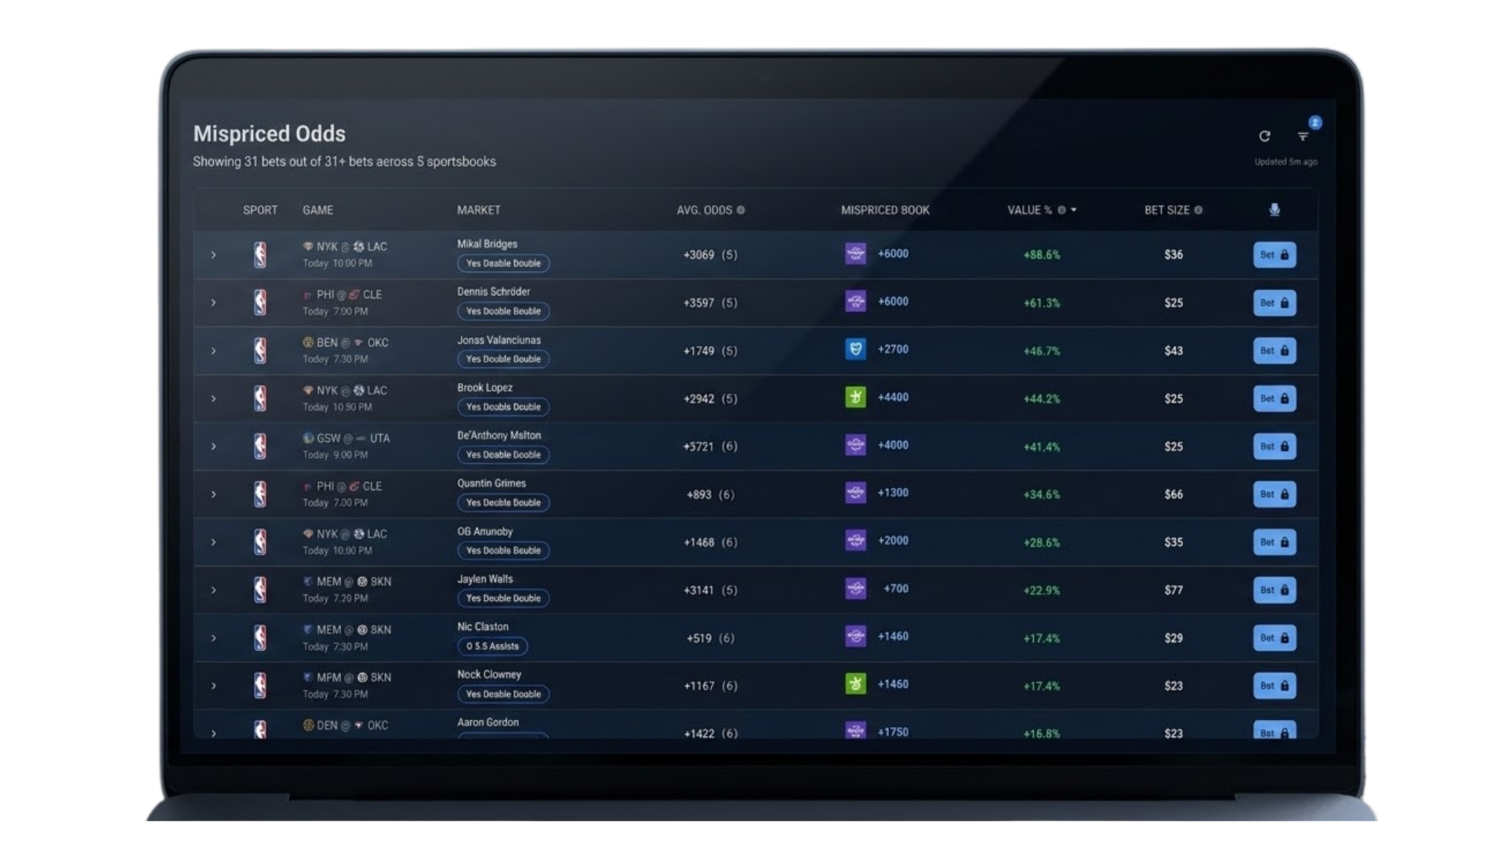Click the Sport column header
The width and height of the screenshot is (1505, 846).
pyautogui.click(x=260, y=210)
